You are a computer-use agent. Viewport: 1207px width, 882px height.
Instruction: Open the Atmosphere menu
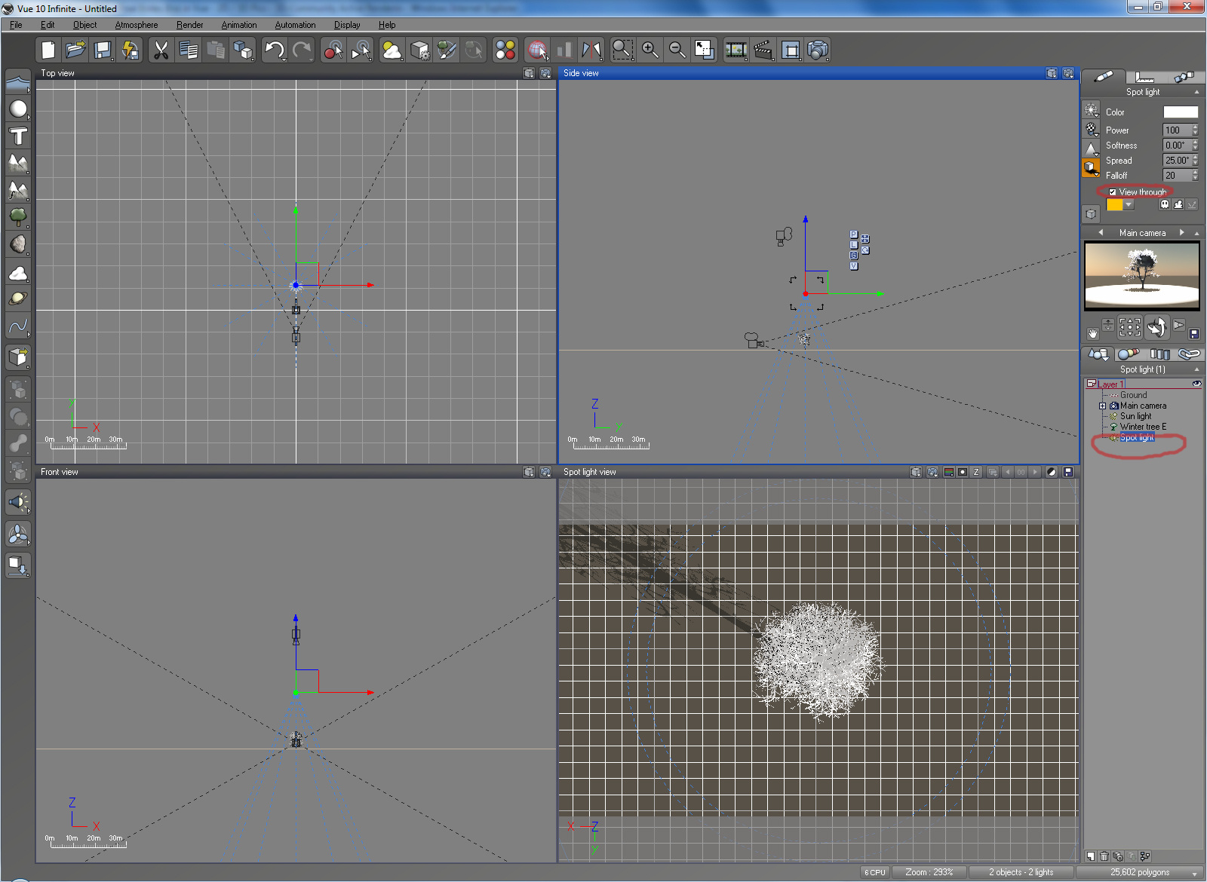point(137,25)
